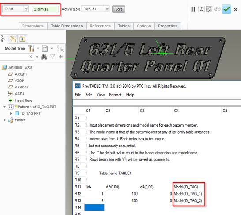
Task: Select the Model Tree navigator icon
Action: (x=3, y=38)
